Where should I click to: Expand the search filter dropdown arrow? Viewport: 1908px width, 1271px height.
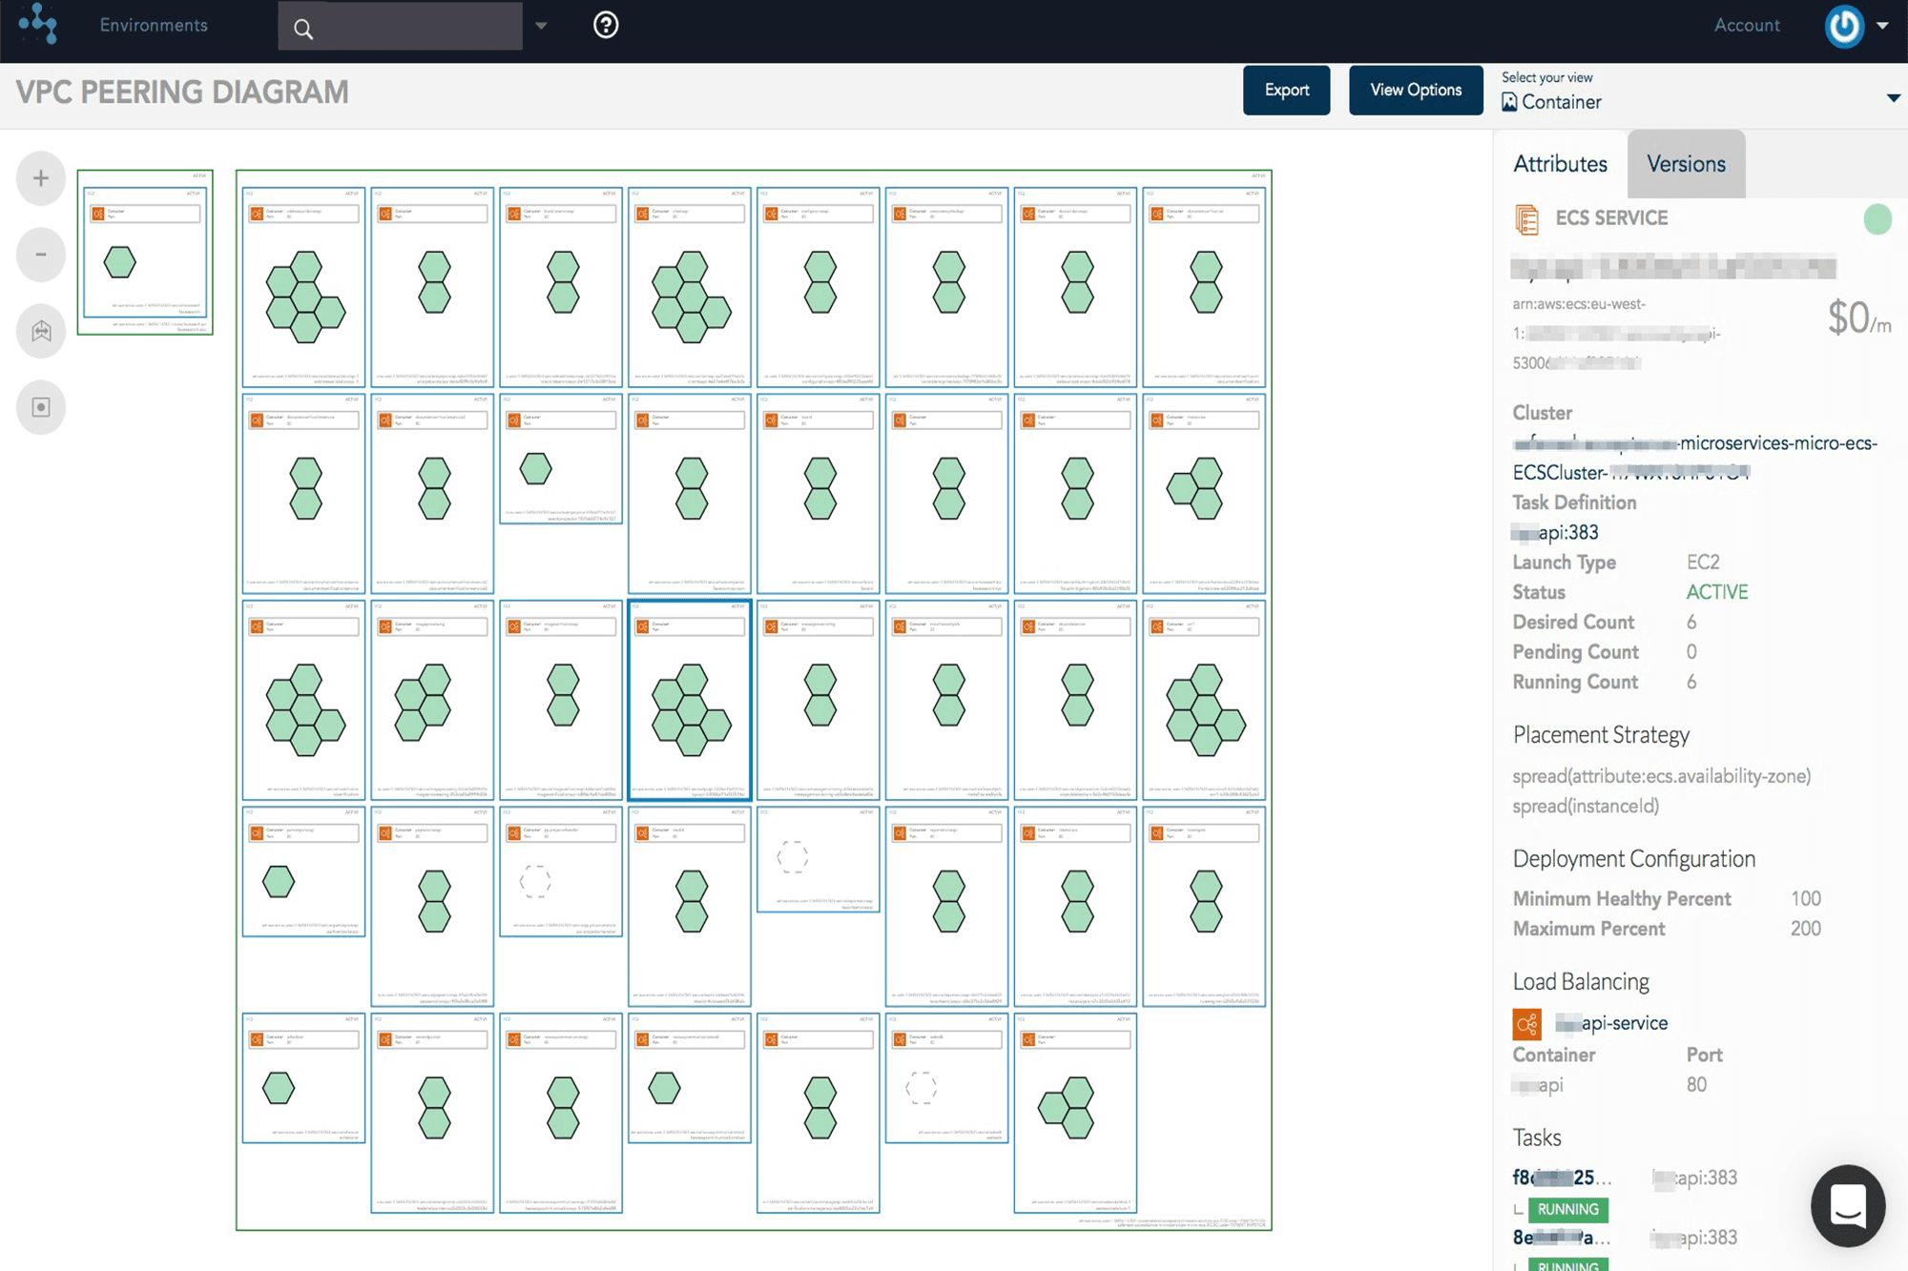pos(541,27)
